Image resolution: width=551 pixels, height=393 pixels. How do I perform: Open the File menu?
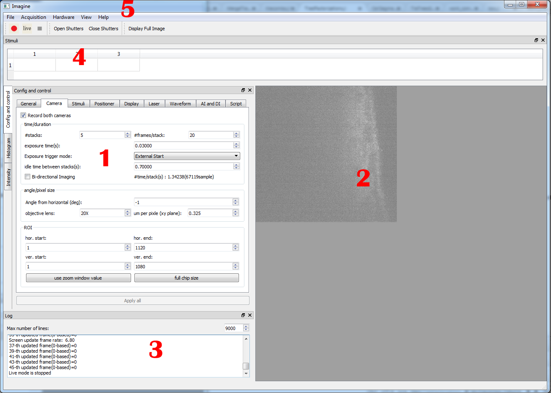[x=10, y=17]
